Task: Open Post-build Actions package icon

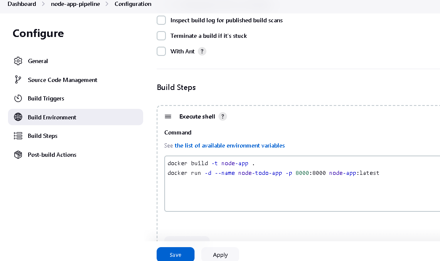Action: [x=18, y=155]
